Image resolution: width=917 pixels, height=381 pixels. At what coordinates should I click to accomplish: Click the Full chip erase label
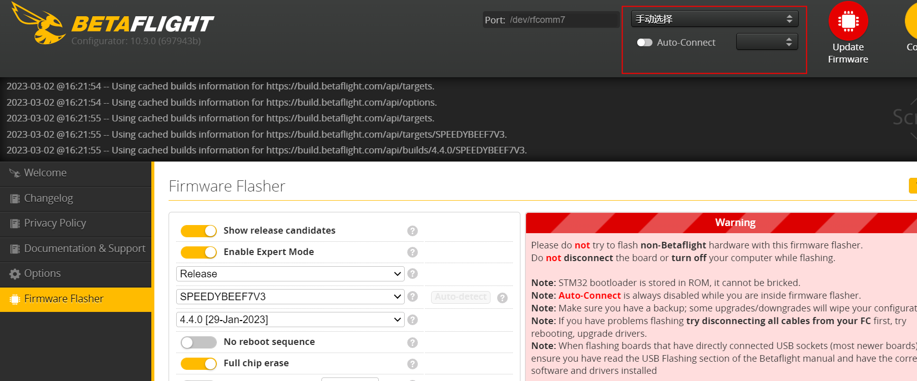[x=256, y=363]
